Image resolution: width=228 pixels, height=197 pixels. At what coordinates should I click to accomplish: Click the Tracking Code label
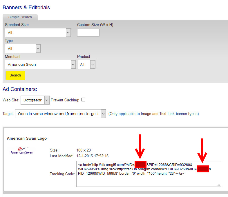coord(62,174)
